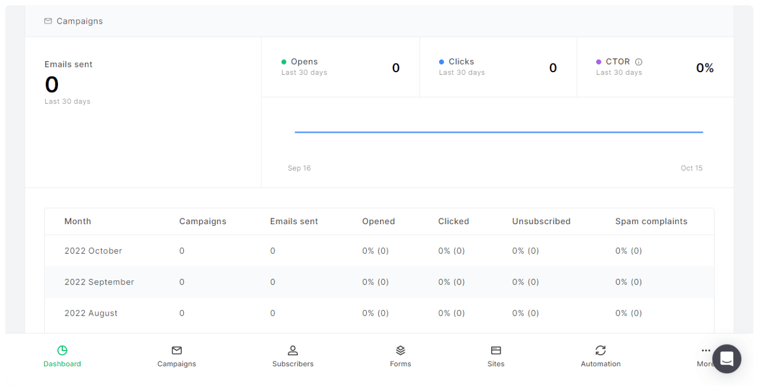Click the Clicks metric label
Image resolution: width=759 pixels, height=391 pixels.
click(461, 62)
